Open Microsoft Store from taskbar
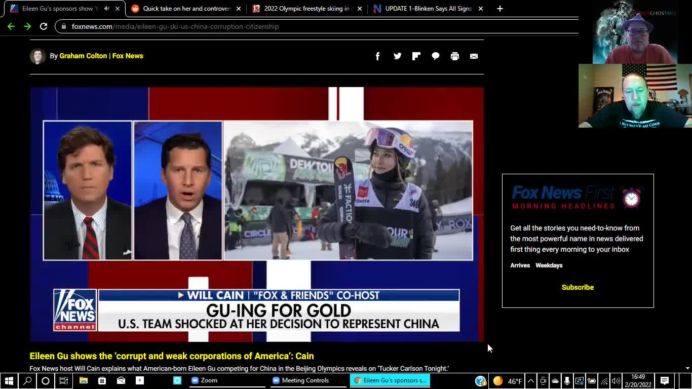This screenshot has width=692, height=389. click(102, 380)
